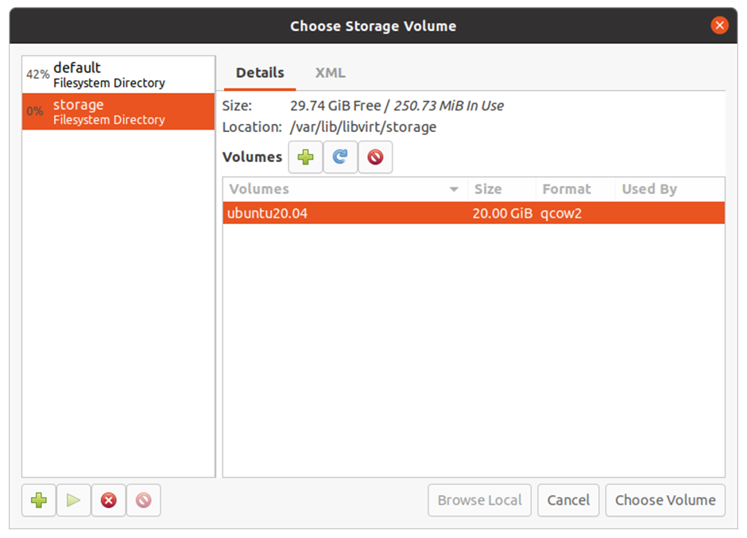Select the storage pool entry

(x=118, y=111)
